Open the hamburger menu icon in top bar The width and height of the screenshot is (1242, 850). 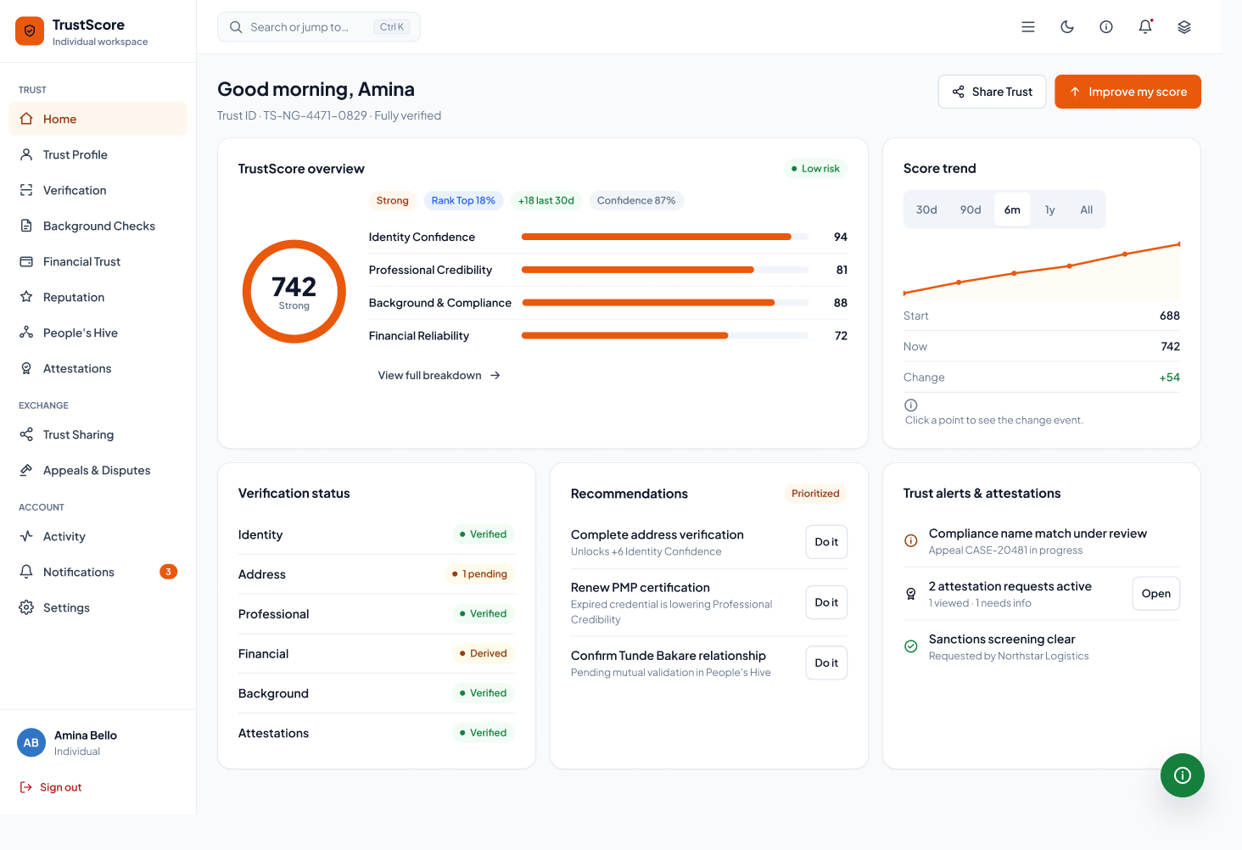coord(1028,27)
